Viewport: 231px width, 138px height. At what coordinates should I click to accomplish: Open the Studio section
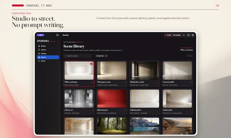tap(48, 46)
